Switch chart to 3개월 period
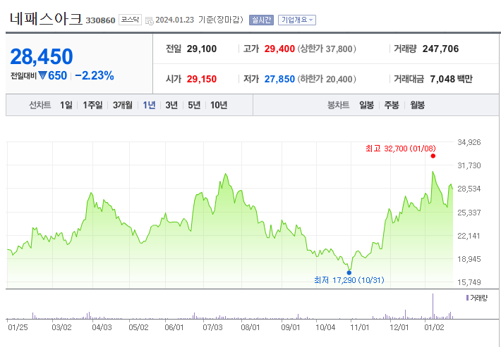This screenshot has width=501, height=347. point(122,105)
